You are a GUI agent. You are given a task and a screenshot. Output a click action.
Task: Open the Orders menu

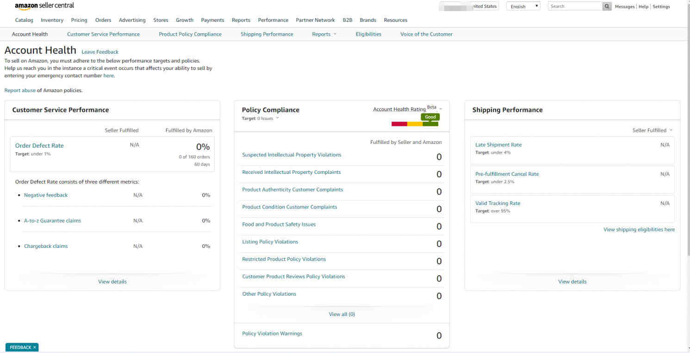point(103,20)
